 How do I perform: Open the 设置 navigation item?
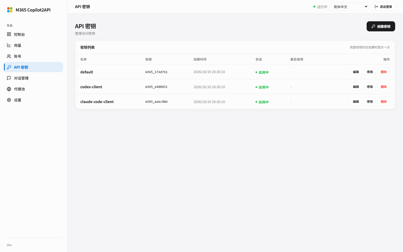pyautogui.click(x=34, y=100)
